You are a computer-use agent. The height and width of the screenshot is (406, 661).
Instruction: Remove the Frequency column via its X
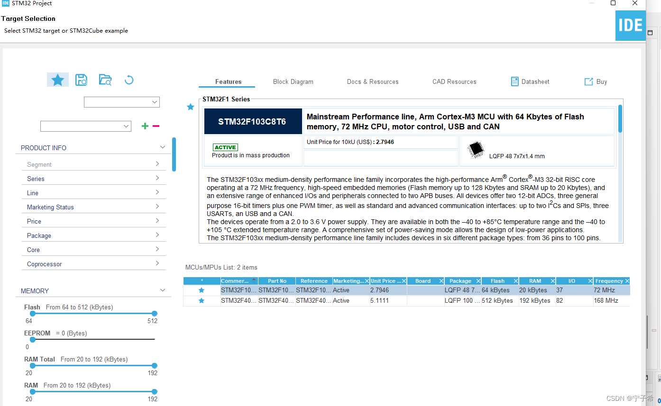[x=627, y=281]
